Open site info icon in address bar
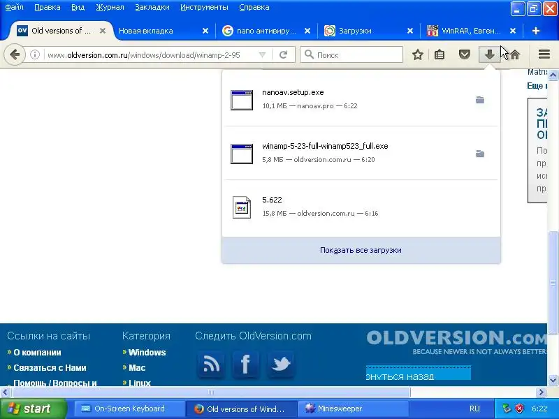The width and height of the screenshot is (559, 419). [x=34, y=55]
